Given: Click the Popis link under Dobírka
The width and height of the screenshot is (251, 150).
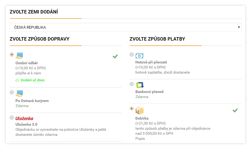Looking at the screenshot, I should (140, 138).
